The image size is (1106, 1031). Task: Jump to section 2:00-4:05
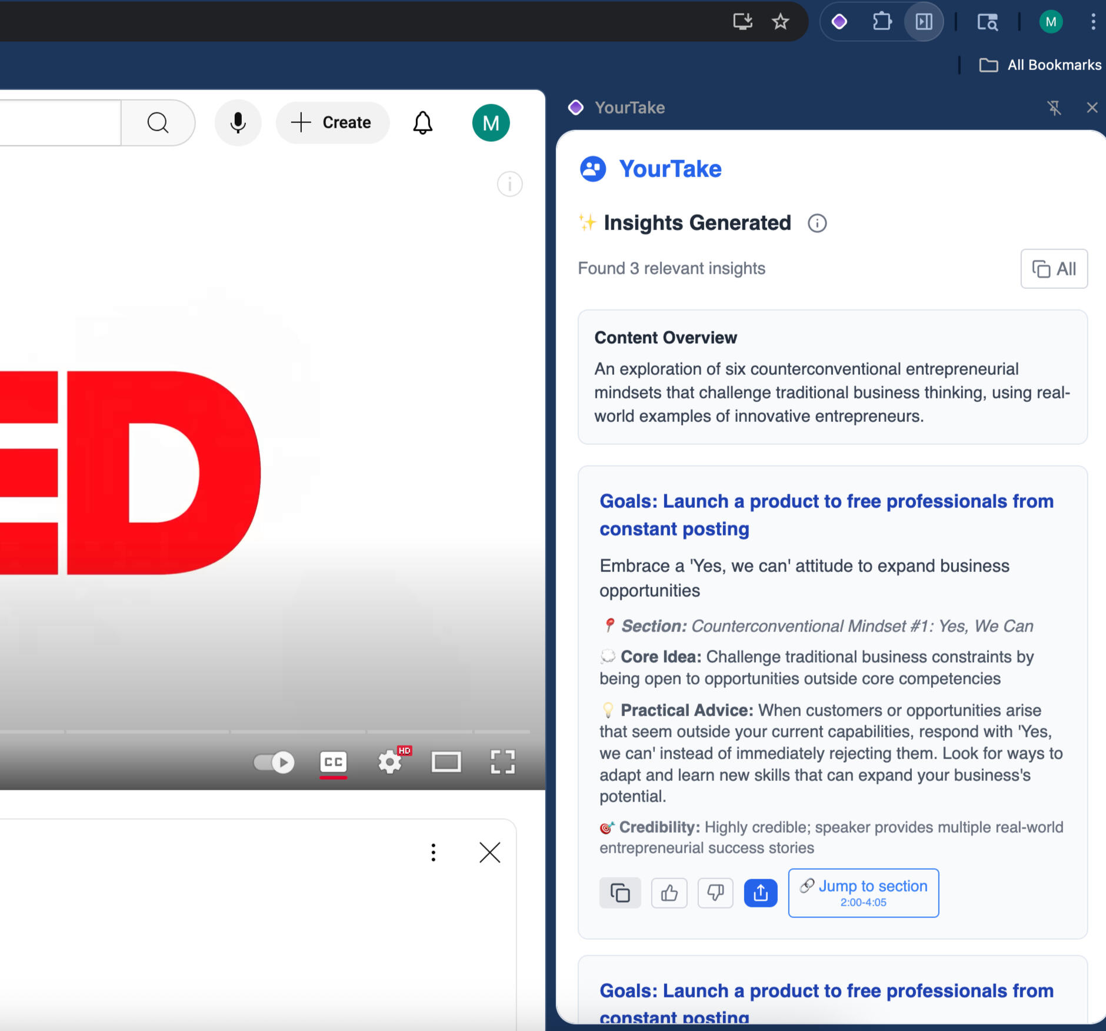click(x=863, y=893)
